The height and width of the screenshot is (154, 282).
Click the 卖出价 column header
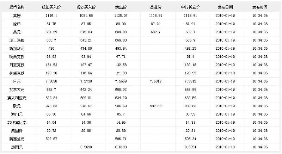click(x=121, y=7)
